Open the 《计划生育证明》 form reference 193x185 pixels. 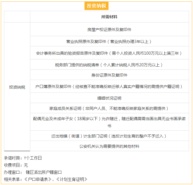click(72, 179)
